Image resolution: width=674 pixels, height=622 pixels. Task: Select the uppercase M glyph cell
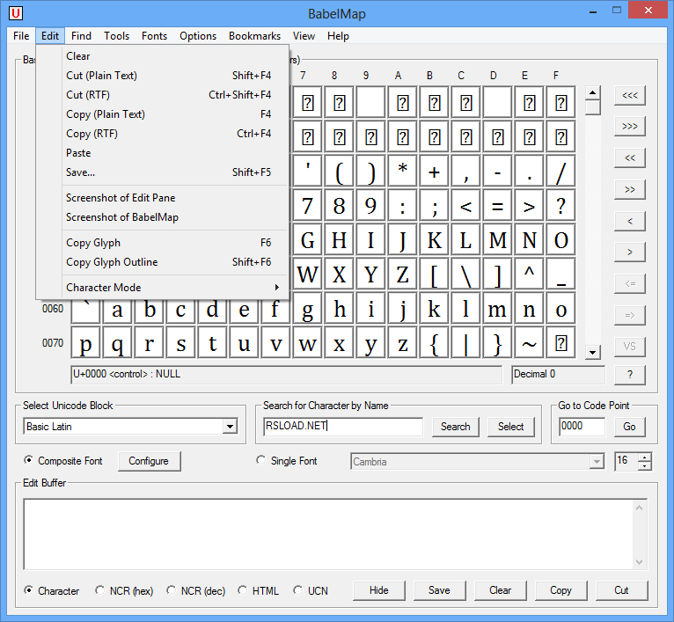(x=497, y=240)
